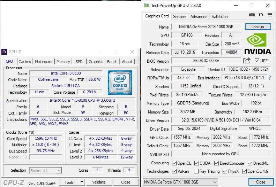
Task: Open the Socket #1 selection dropdown
Action: (x=46, y=171)
